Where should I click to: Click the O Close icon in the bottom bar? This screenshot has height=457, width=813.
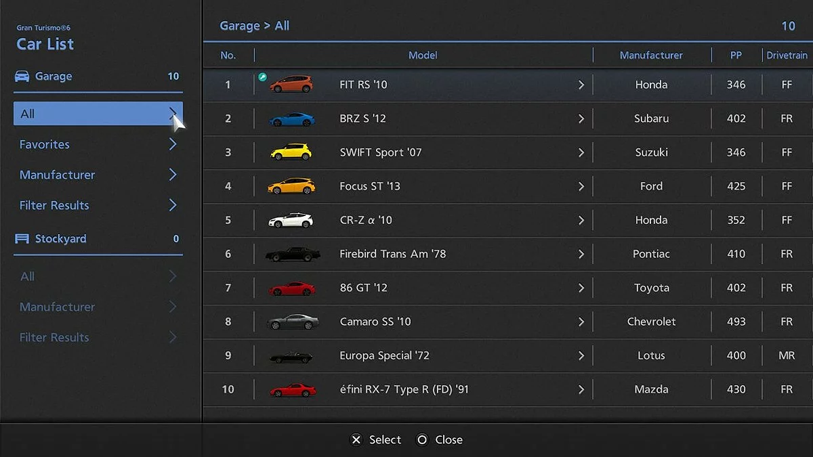point(422,439)
